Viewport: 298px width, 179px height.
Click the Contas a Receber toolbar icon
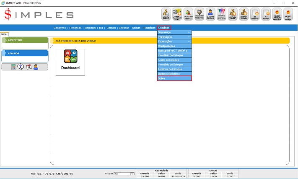coord(244,14)
